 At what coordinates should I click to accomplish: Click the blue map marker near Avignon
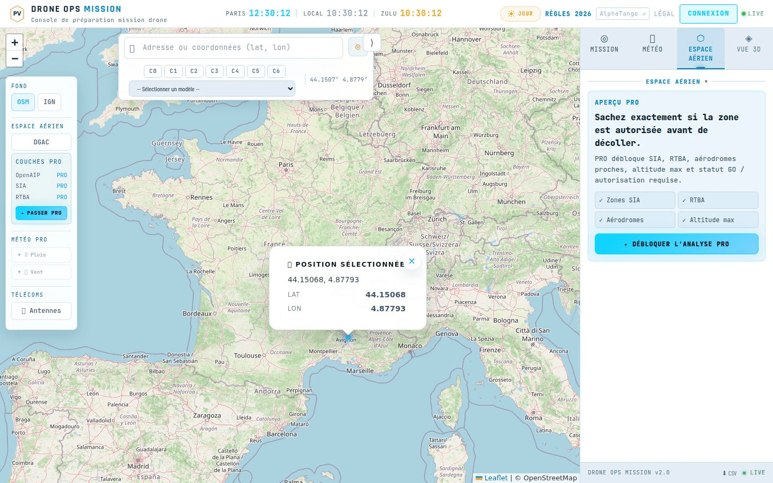coord(348,338)
